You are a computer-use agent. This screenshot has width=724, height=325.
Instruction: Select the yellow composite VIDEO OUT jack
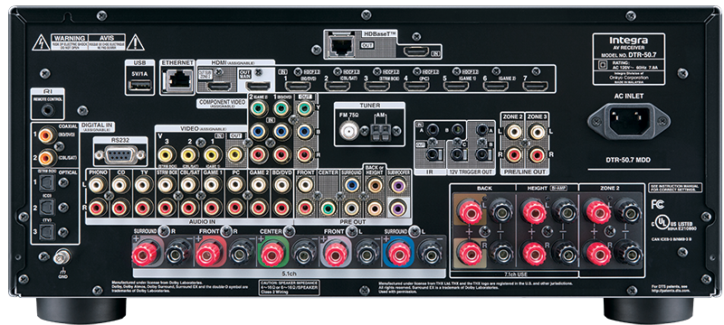(235, 154)
